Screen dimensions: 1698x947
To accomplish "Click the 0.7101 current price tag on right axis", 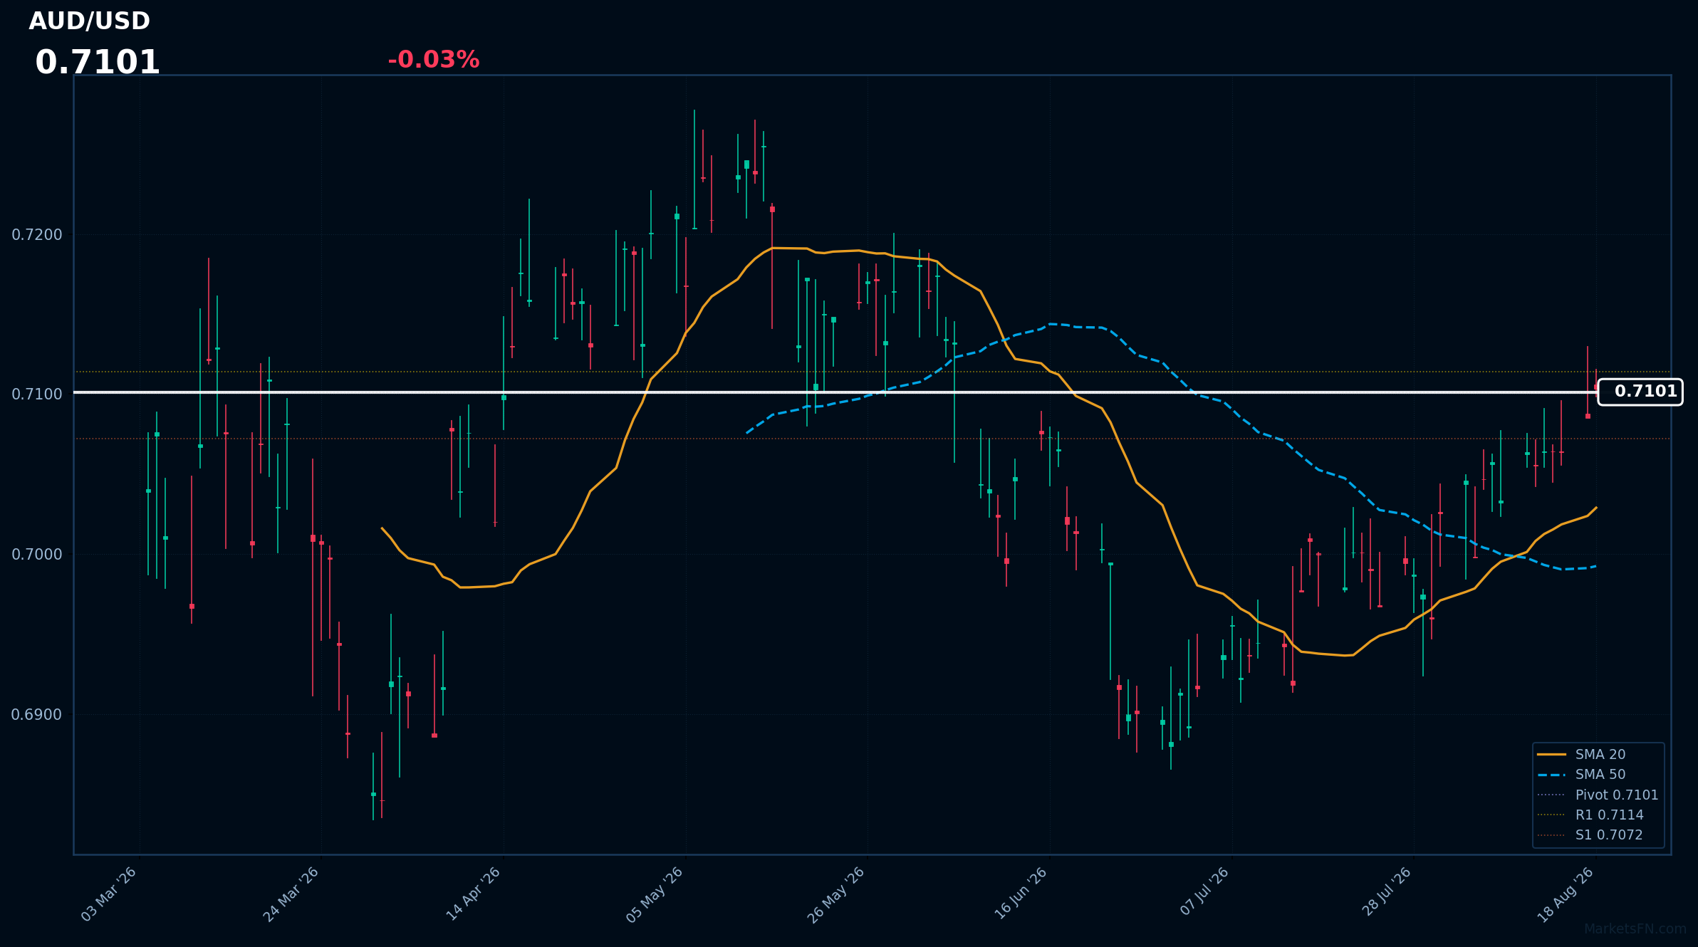I will pyautogui.click(x=1640, y=392).
